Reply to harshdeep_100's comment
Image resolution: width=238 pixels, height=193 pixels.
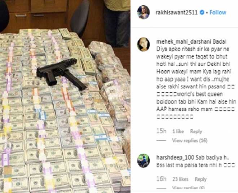[200, 179]
